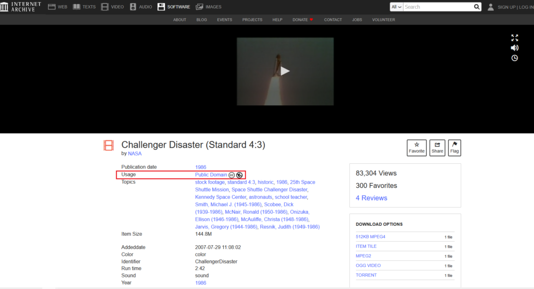Download the MPEG2 file
Screen dimensions: 534x289
(x=363, y=256)
